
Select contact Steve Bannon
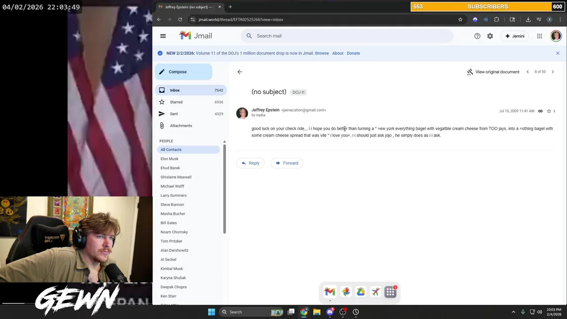(x=172, y=205)
